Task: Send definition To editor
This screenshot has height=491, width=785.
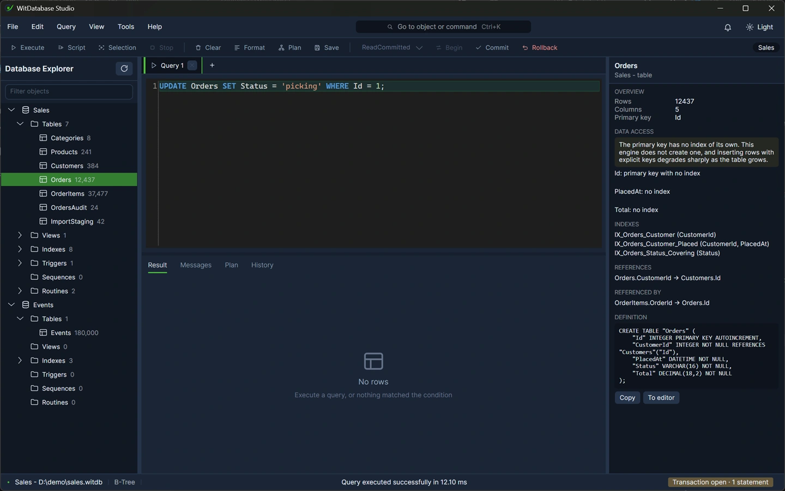Action: [661, 398]
